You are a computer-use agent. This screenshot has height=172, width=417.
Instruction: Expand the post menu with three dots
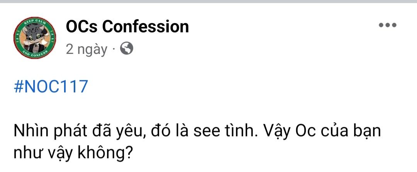[x=387, y=26]
